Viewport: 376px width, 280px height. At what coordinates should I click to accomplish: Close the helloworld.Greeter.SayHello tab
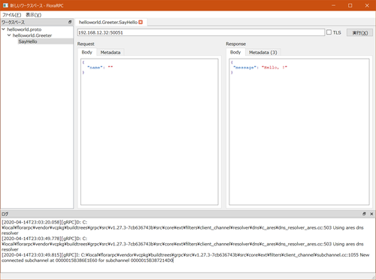pos(141,22)
